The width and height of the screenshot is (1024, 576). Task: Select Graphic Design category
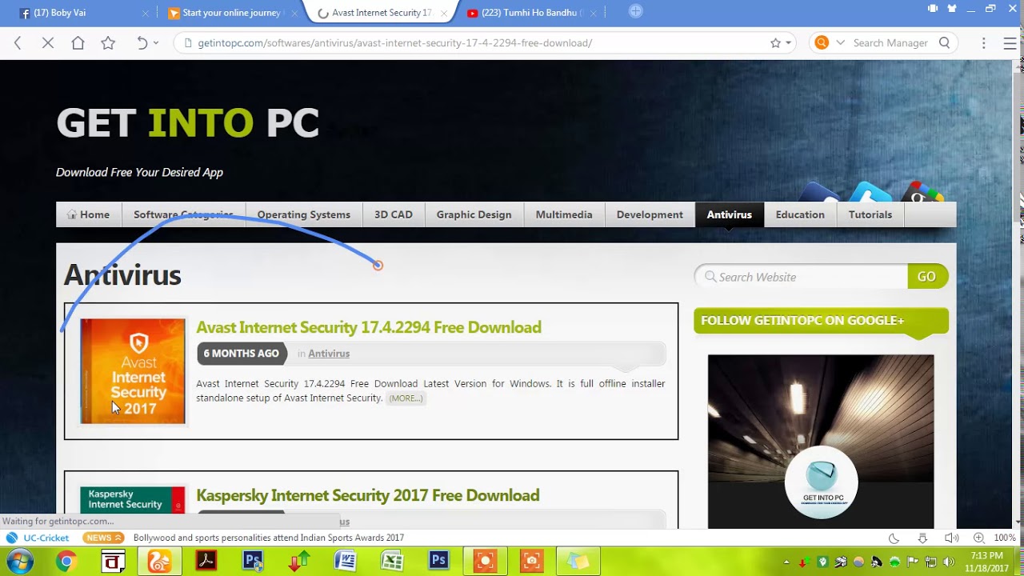click(474, 214)
